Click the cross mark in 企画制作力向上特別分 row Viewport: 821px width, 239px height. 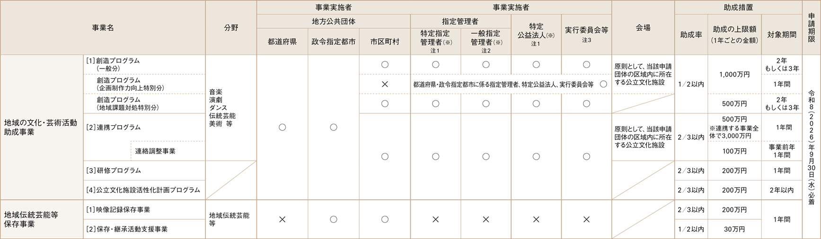point(385,84)
